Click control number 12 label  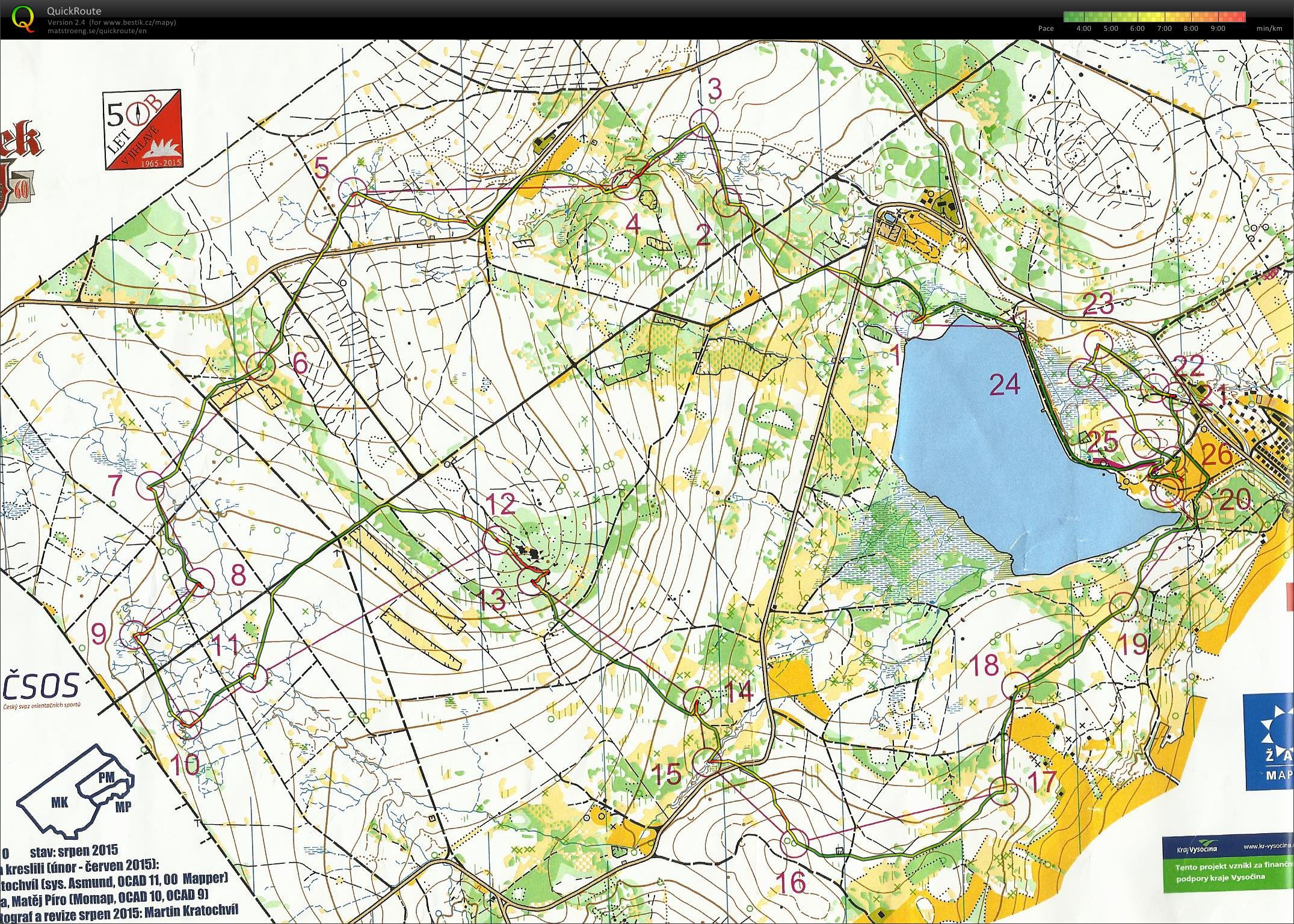tap(501, 503)
